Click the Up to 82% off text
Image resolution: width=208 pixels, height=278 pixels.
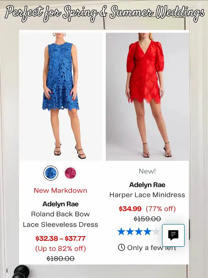coord(60,249)
